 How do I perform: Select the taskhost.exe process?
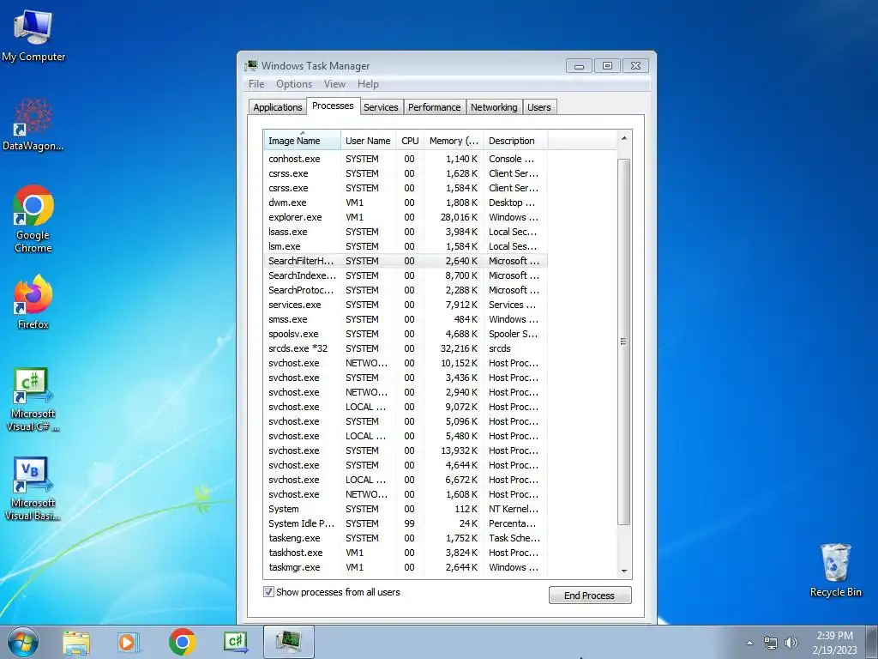405,553
